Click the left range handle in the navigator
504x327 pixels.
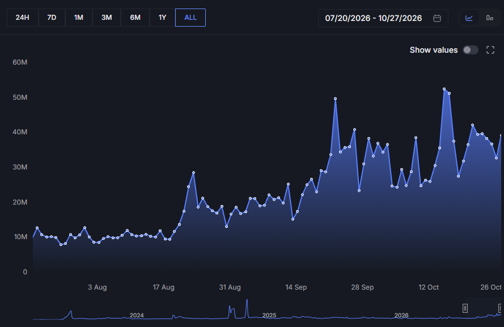click(465, 308)
